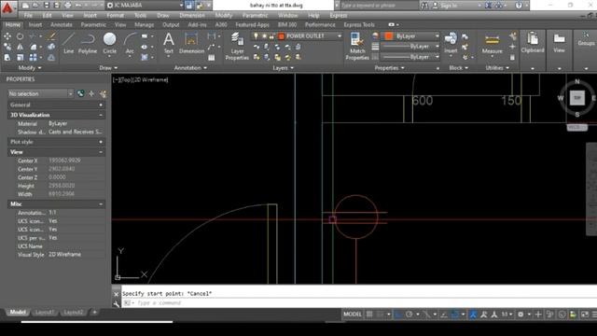Open the Format menu
Screen dimensions: 597x336
[x=115, y=15]
